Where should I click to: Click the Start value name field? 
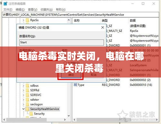point(62,42)
